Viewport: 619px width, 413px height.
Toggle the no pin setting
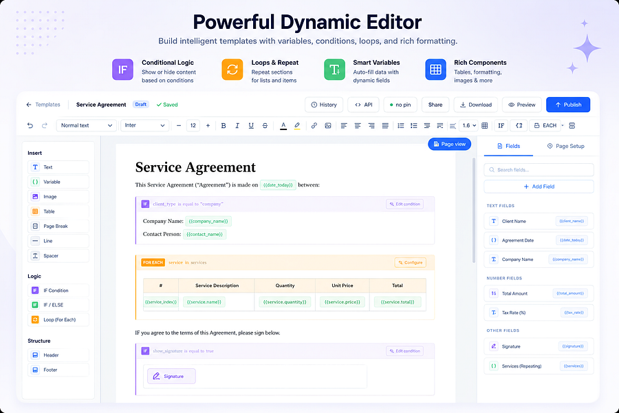tap(400, 105)
